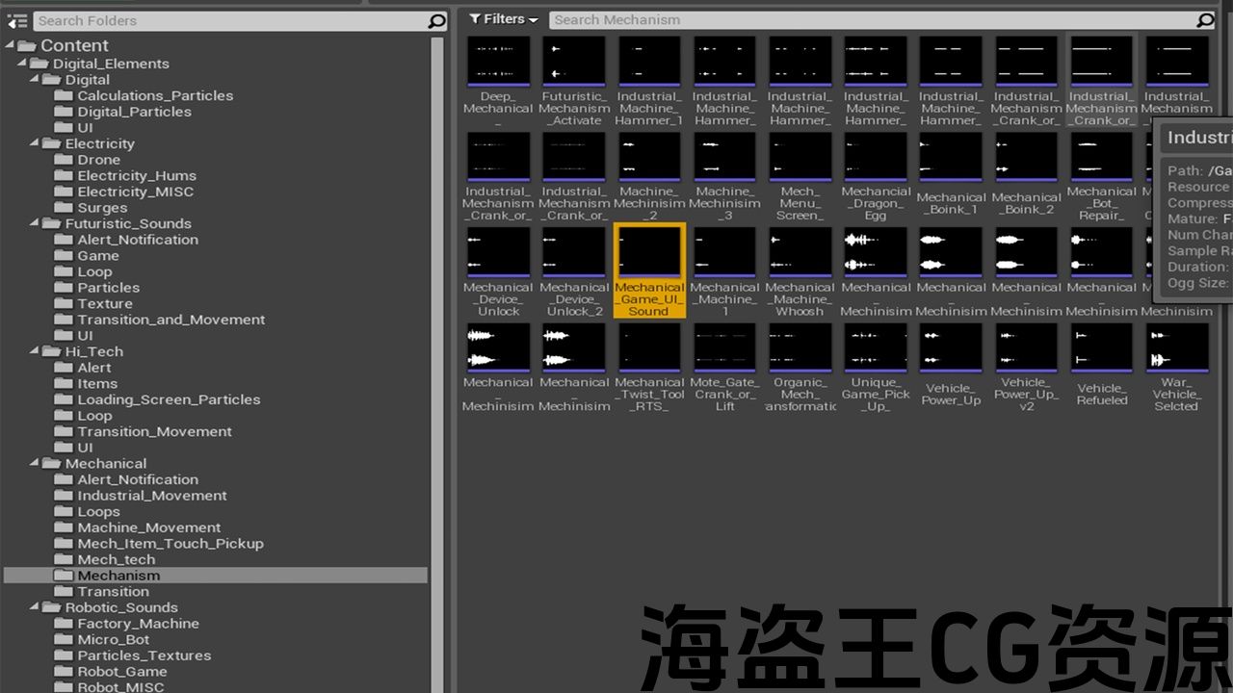Select the Transition_and_Movement folder
Image resolution: width=1233 pixels, height=693 pixels.
click(171, 320)
